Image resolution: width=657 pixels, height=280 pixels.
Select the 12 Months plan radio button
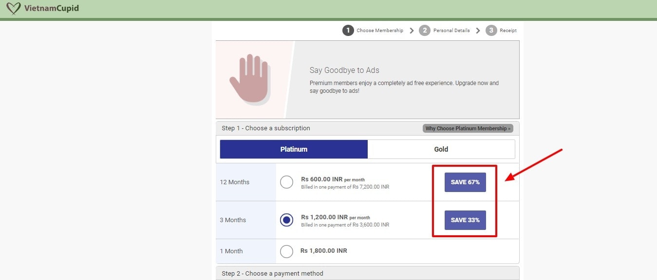pos(286,182)
